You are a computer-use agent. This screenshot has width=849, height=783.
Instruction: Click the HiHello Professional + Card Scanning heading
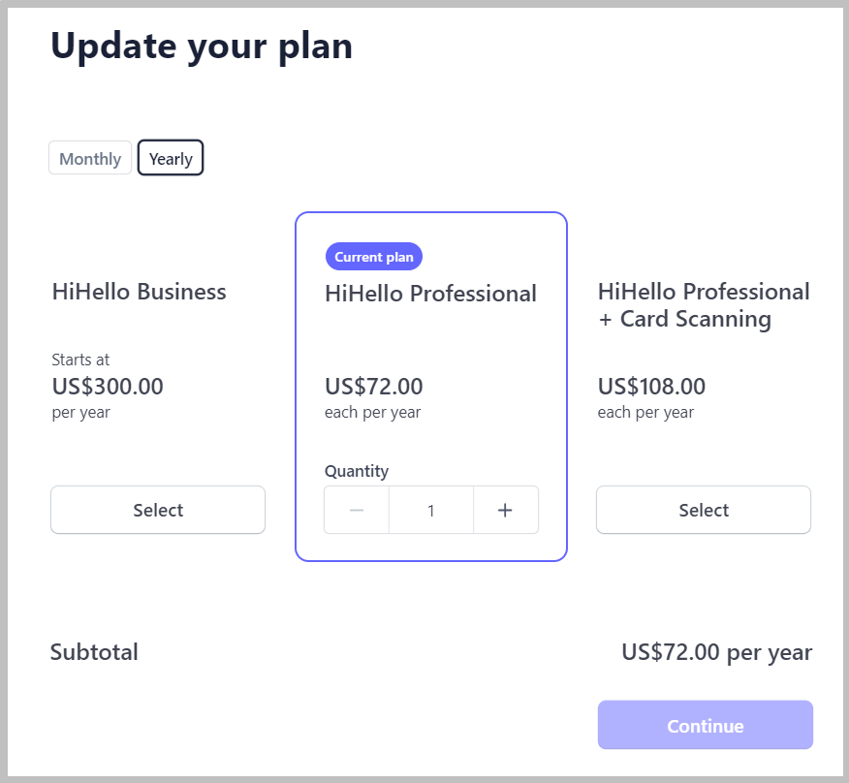point(704,305)
